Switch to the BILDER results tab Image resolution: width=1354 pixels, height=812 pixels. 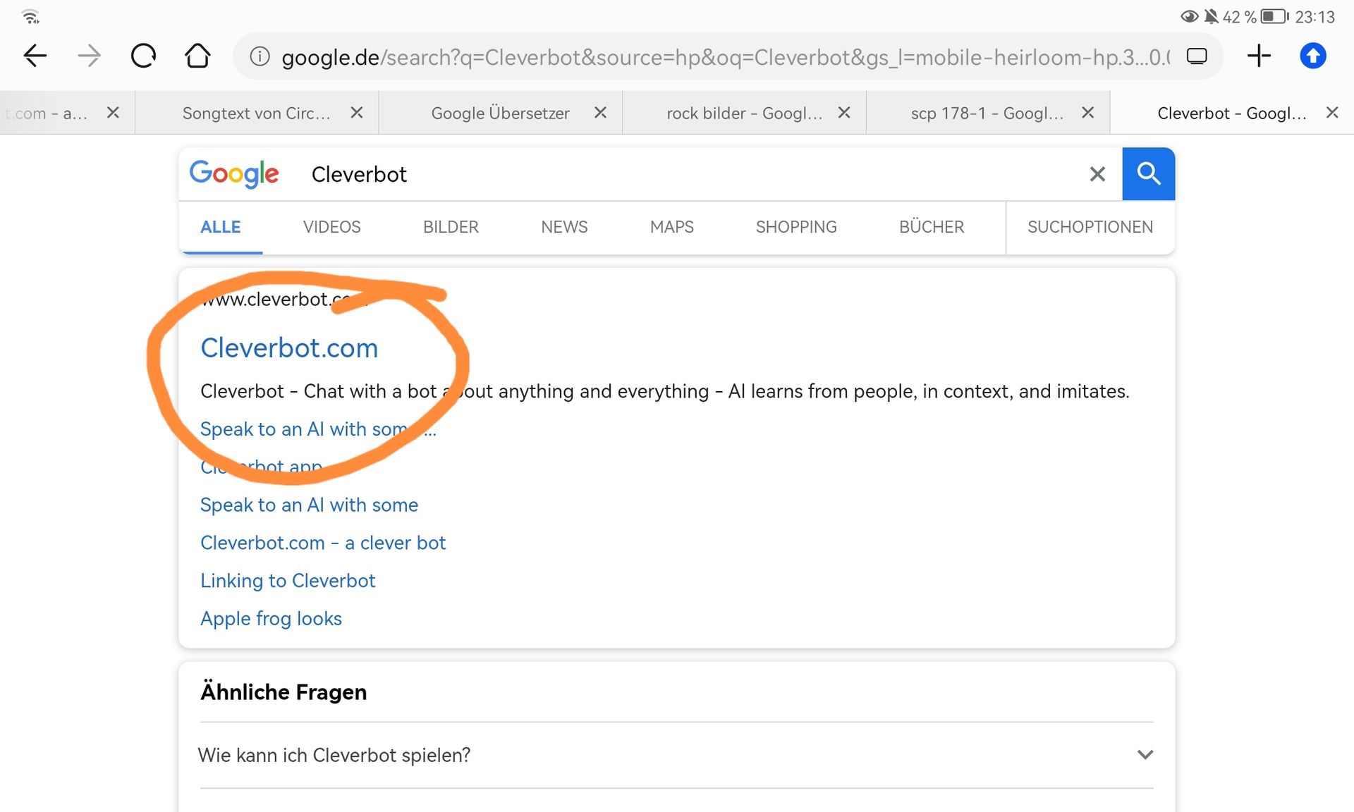click(451, 227)
